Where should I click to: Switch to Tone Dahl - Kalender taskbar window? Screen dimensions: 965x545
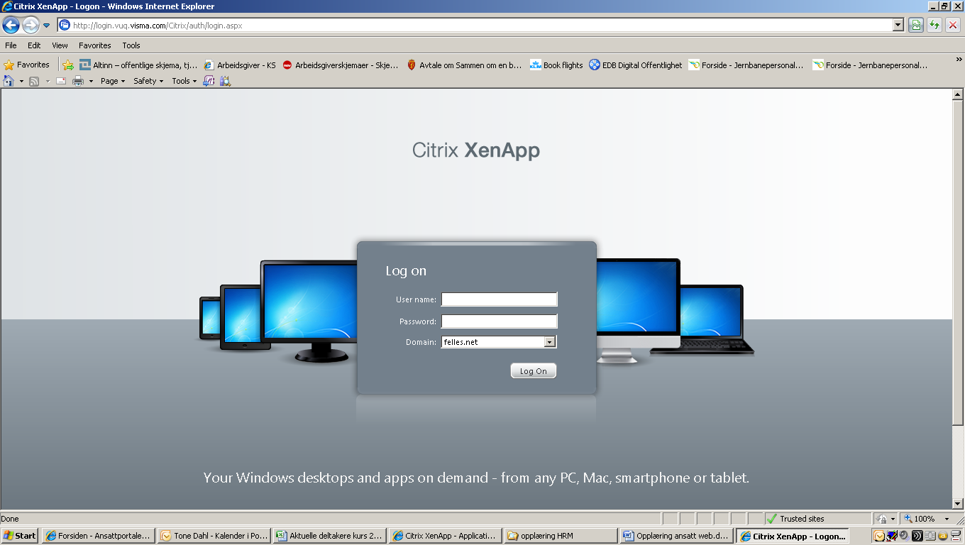point(214,536)
